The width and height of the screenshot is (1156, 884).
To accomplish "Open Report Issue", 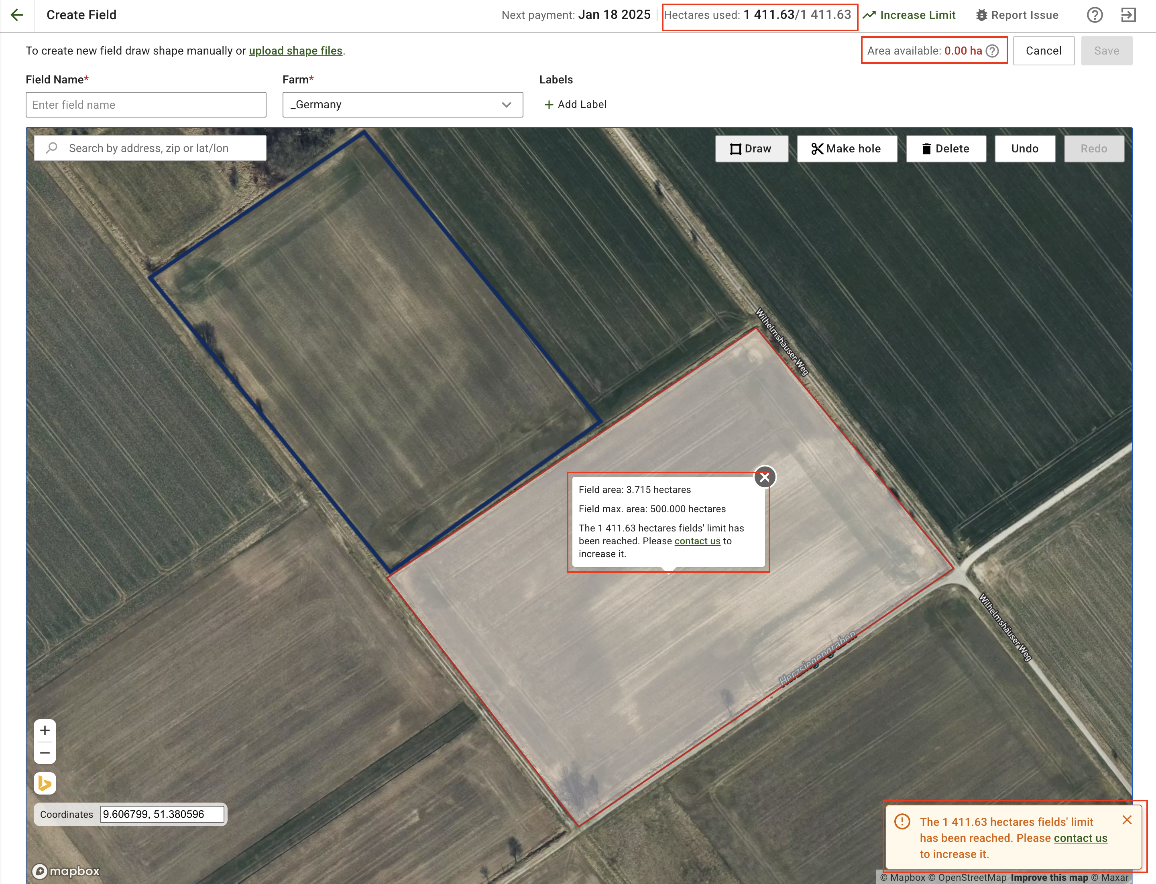I will click(x=1017, y=15).
